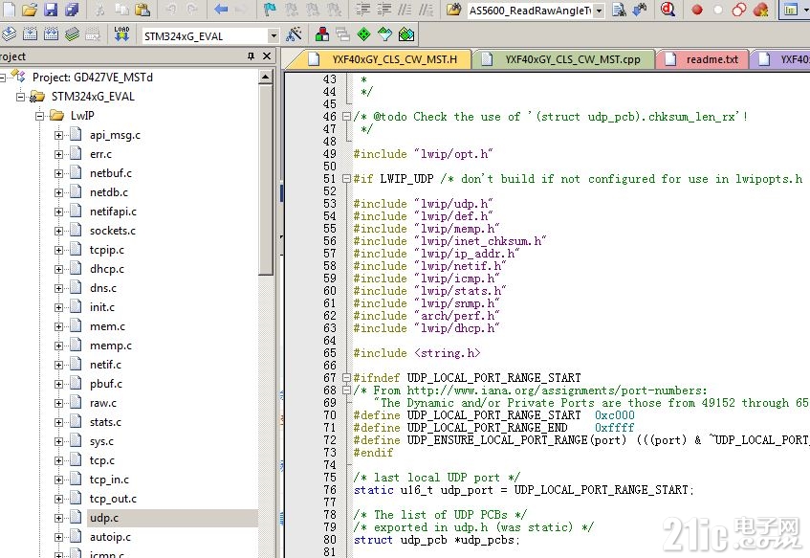Collapse the Project: GD427VE_MSTd root node

tap(2, 78)
